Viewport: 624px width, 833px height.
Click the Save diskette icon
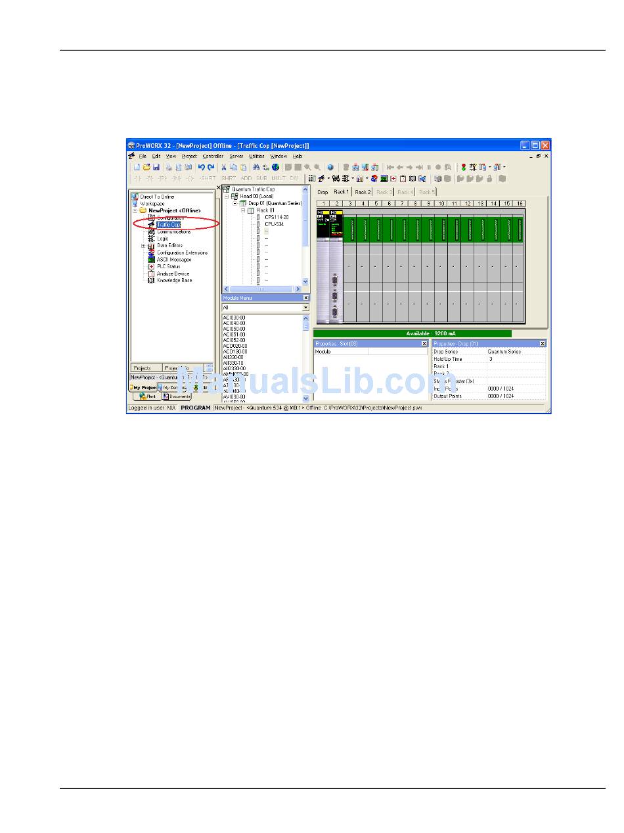point(156,167)
